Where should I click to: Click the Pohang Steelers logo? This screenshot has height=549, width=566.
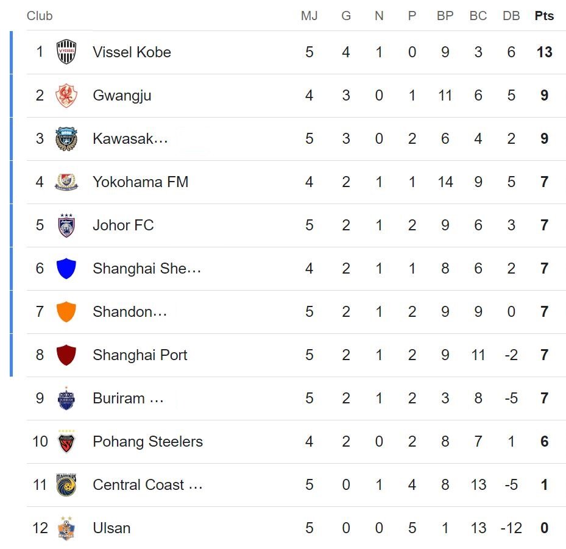(x=66, y=442)
